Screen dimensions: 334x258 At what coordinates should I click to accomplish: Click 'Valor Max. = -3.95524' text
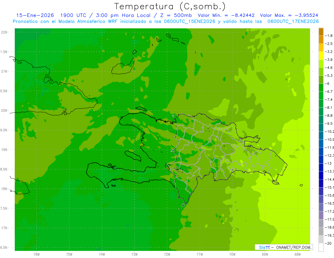coord(289,15)
